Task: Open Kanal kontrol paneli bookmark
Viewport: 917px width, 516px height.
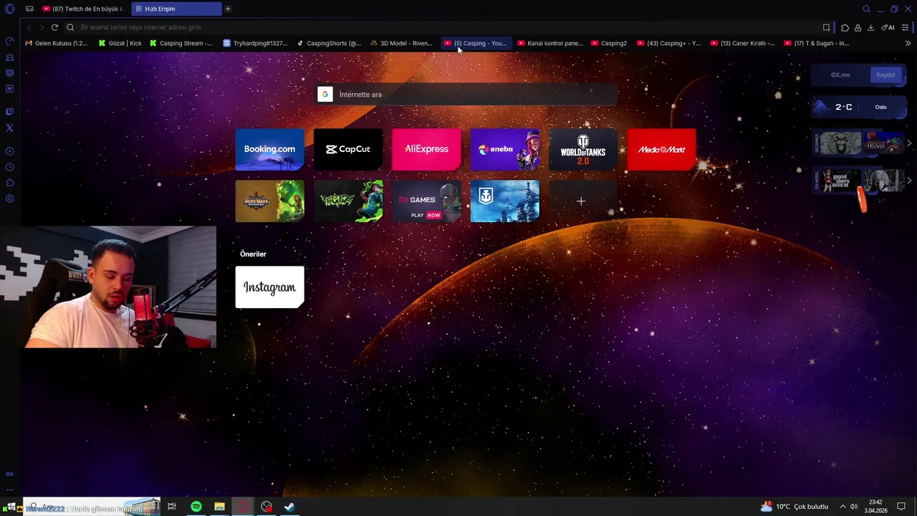Action: pos(550,43)
